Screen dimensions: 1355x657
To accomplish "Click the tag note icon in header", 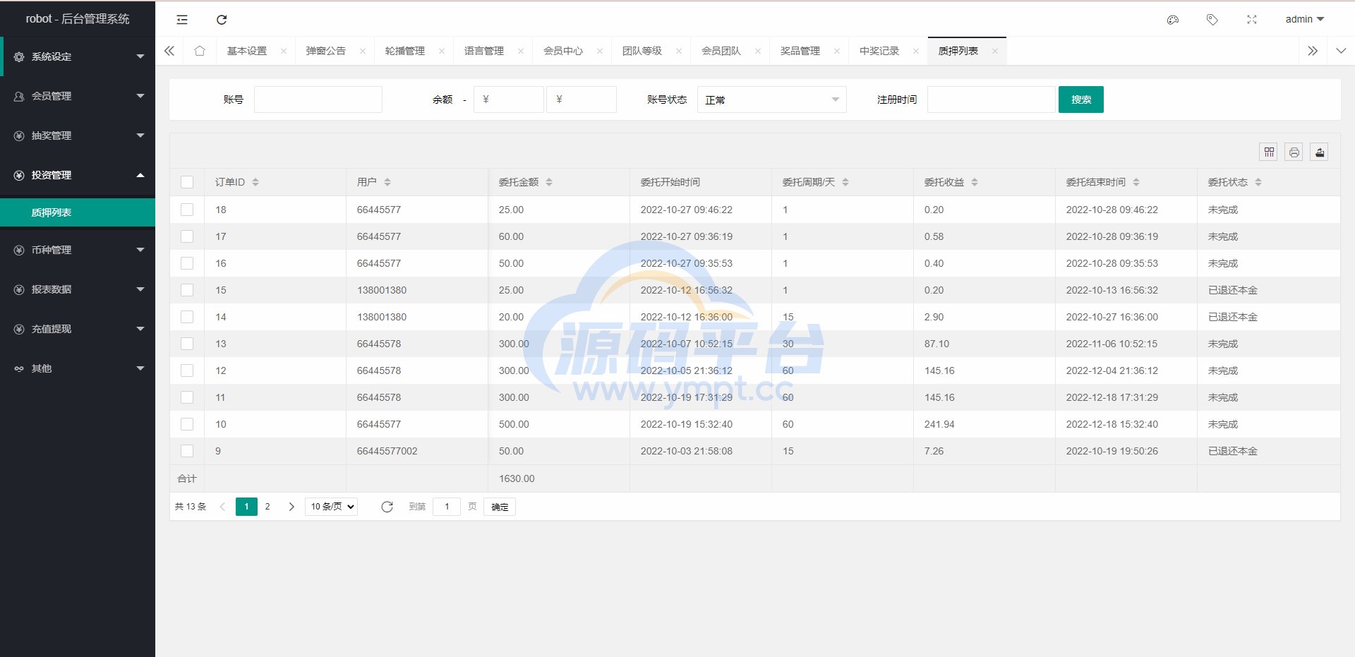I will [1212, 20].
